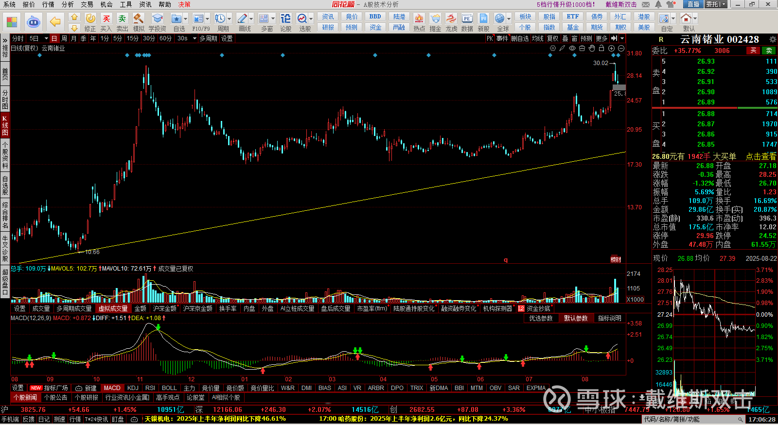
Task: Expand the 选股 stock picker dropdown arrow
Action: [311, 19]
